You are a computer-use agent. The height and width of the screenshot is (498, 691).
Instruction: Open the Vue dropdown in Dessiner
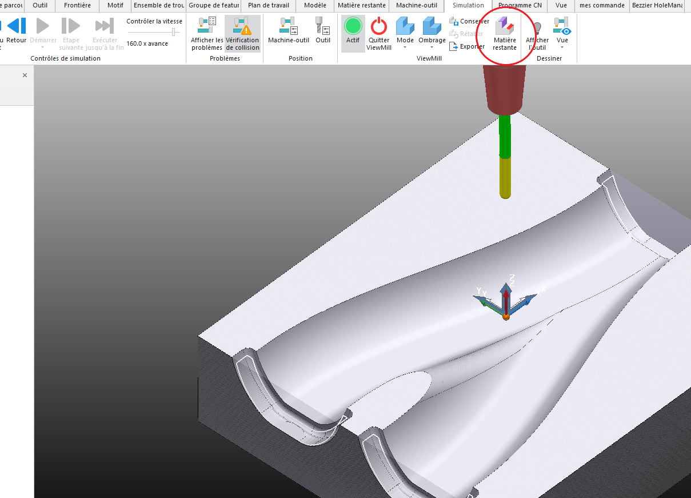[x=562, y=47]
